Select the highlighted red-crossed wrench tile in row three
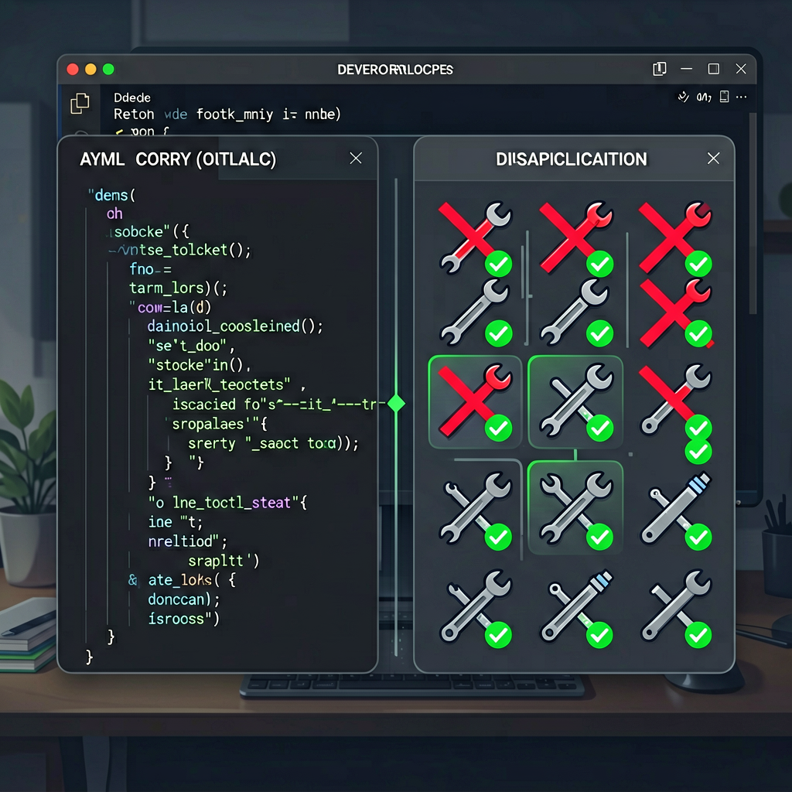 click(x=475, y=402)
